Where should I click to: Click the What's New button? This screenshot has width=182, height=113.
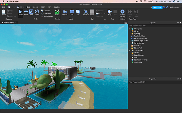157,7
